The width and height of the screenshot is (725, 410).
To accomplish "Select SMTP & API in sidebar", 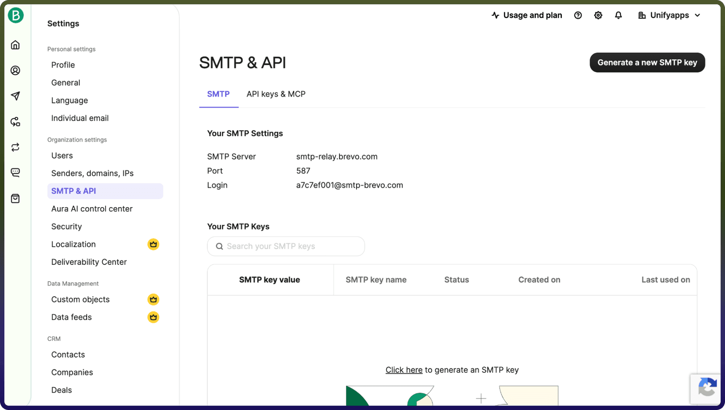I will [x=105, y=191].
